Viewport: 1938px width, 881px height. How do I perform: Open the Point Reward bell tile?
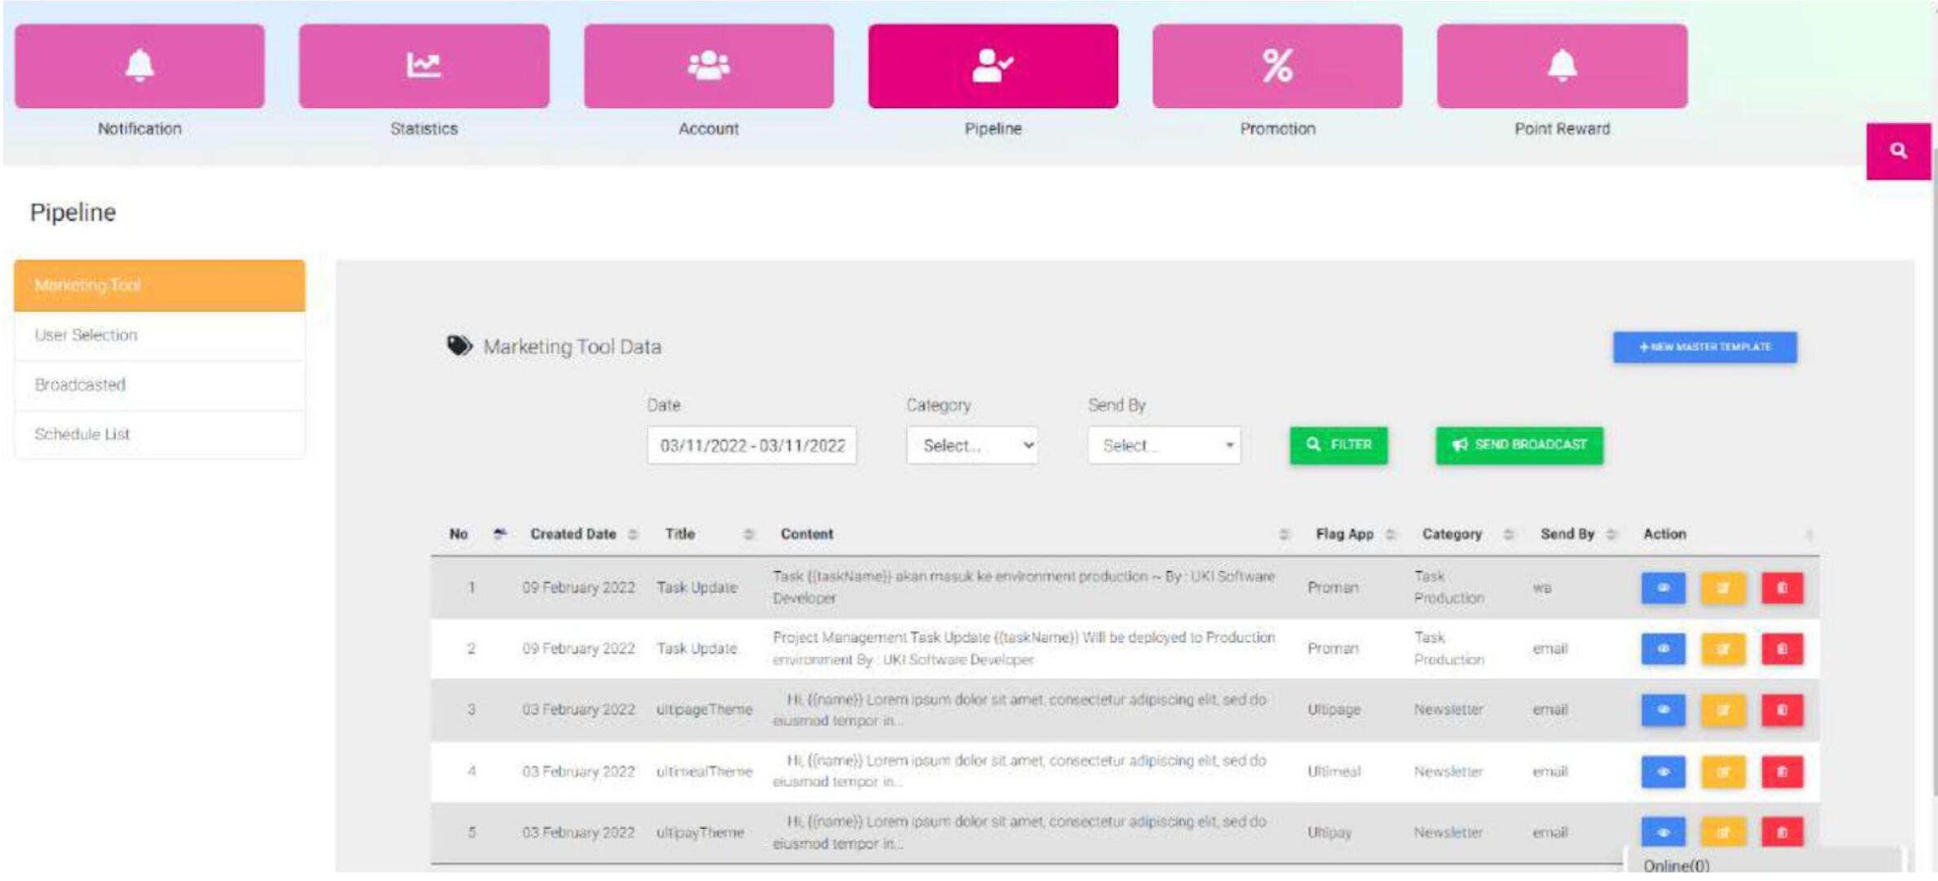1561,66
